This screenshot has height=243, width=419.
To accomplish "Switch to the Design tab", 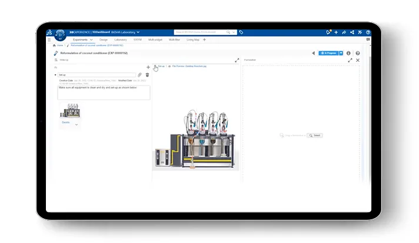I will point(104,40).
